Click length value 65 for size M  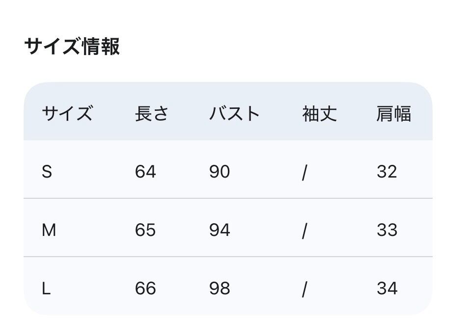[x=145, y=230]
